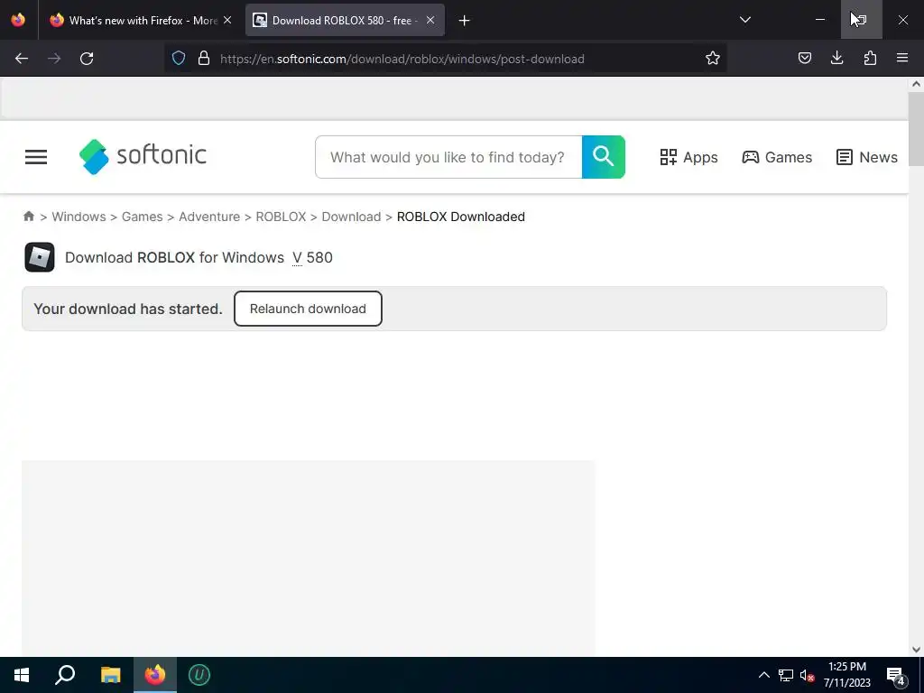Open Download breadcrumb link
The width and height of the screenshot is (924, 693).
click(x=351, y=217)
